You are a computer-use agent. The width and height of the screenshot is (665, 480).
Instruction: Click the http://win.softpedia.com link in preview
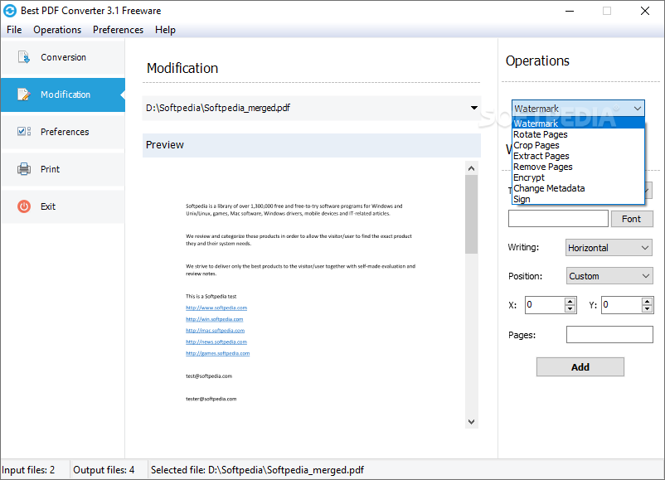pos(215,319)
